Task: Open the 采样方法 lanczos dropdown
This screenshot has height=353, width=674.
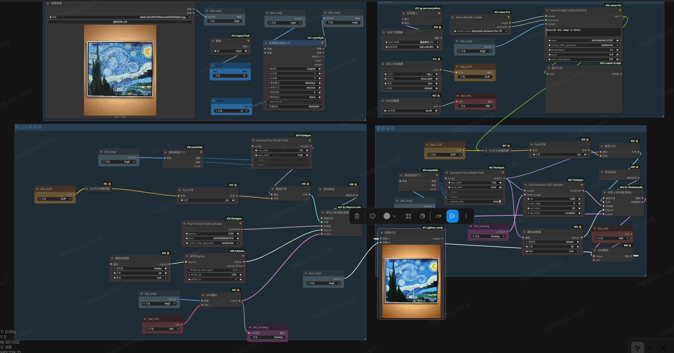Action: tap(294, 88)
